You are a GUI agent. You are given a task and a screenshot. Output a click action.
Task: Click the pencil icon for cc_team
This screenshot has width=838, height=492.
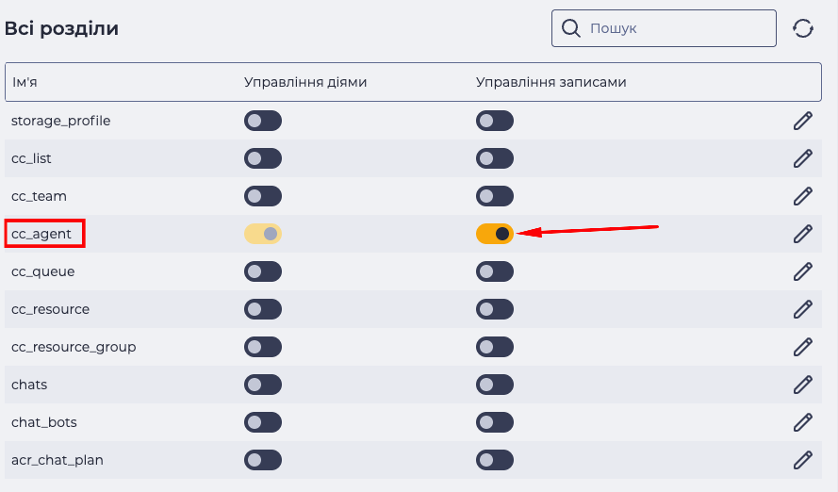click(803, 196)
